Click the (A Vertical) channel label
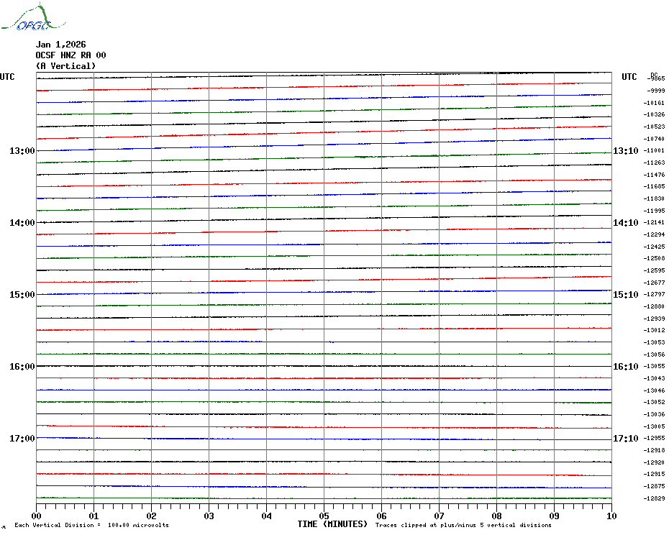This screenshot has height=535, width=669. [x=65, y=66]
